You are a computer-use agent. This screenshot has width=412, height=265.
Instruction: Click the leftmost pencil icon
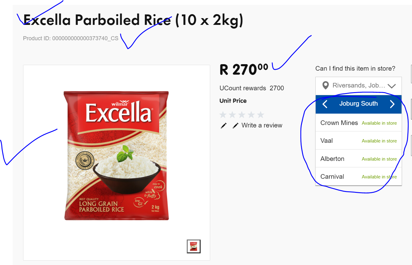(x=224, y=126)
